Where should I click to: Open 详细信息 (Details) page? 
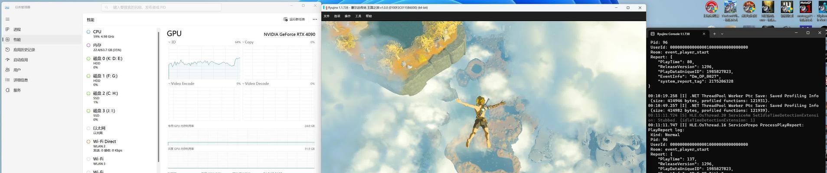pos(41,80)
